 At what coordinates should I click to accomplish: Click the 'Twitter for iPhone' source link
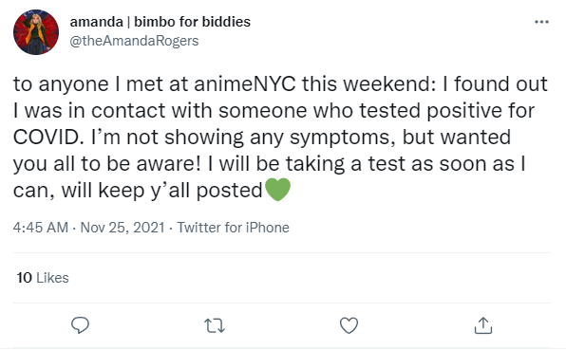[233, 228]
